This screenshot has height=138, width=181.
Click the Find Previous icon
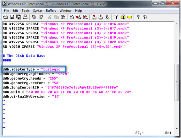pos(85,17)
